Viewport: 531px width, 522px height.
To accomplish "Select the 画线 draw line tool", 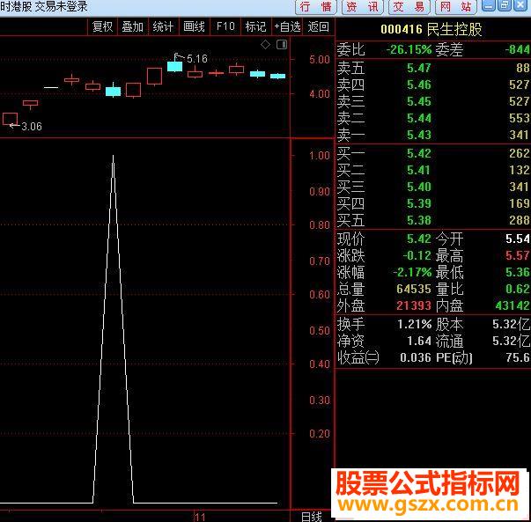I will (194, 26).
